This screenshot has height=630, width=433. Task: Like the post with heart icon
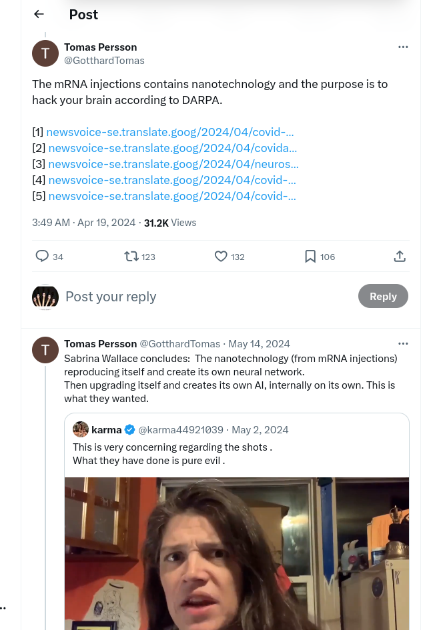(221, 256)
